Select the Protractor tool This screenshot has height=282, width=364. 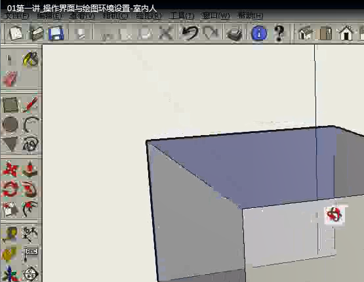10,254
